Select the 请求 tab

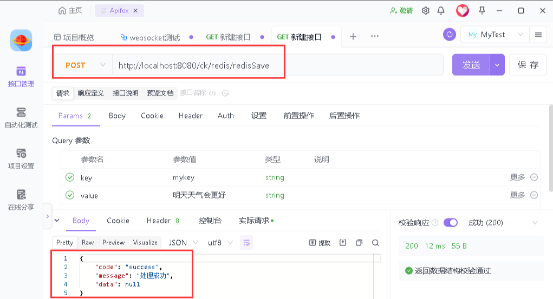point(63,94)
